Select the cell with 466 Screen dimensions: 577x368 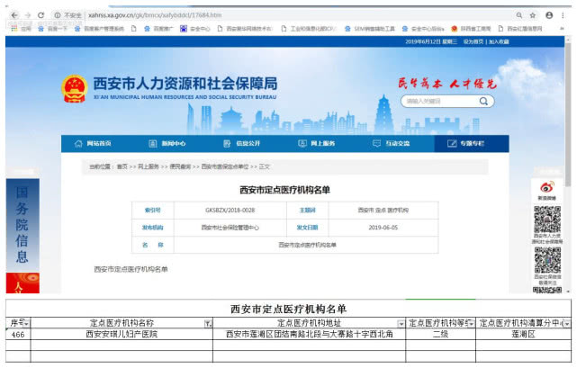(x=18, y=335)
